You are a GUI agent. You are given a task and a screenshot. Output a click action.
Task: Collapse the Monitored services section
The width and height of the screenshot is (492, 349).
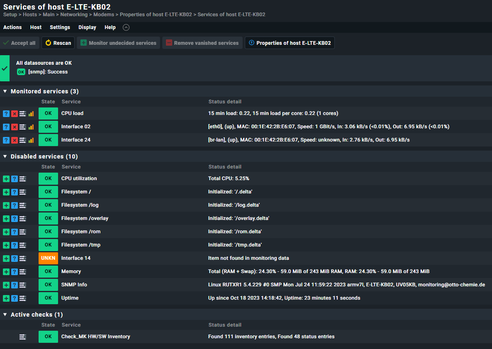click(x=5, y=91)
